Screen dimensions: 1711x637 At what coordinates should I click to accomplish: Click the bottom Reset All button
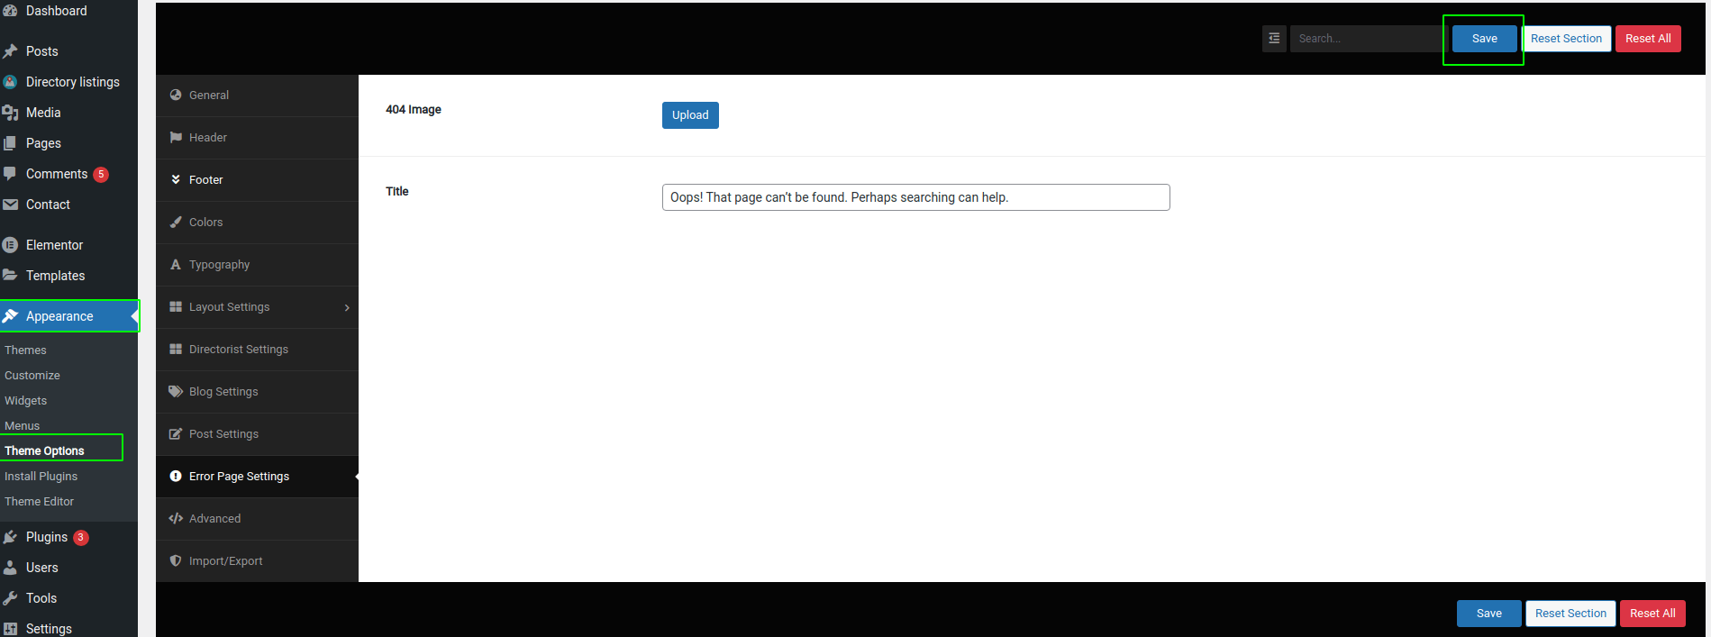pyautogui.click(x=1652, y=614)
